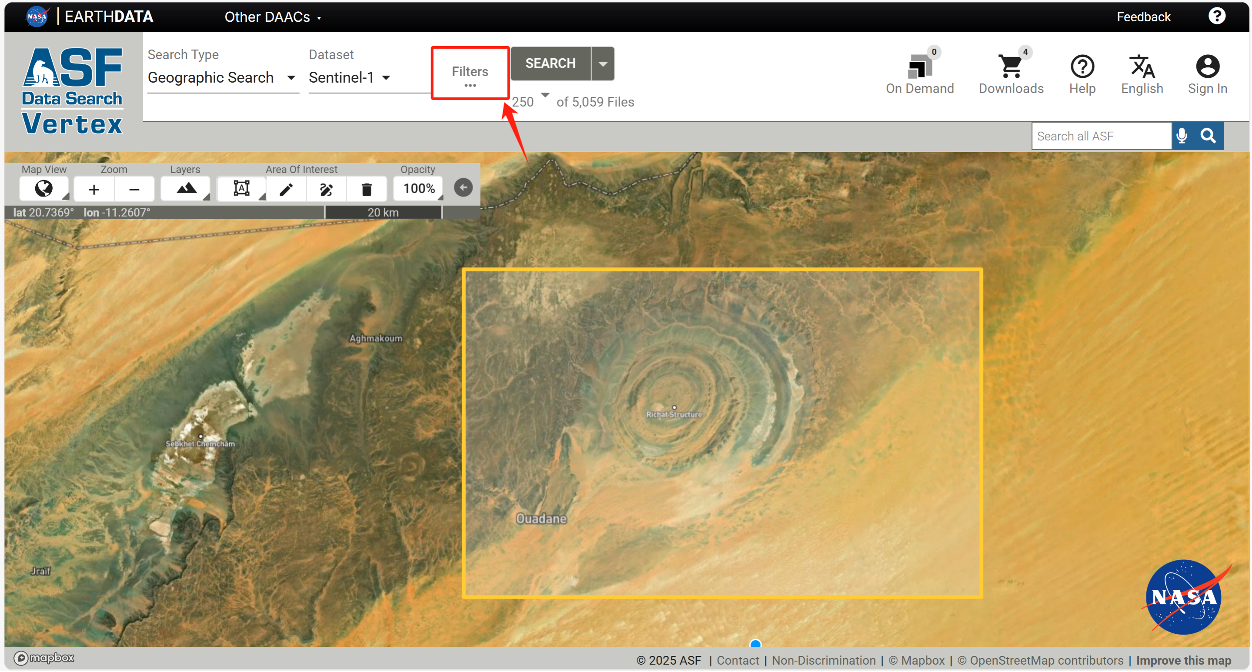The width and height of the screenshot is (1252, 672).
Task: Open the Non-Discrimination link
Action: [x=824, y=661]
